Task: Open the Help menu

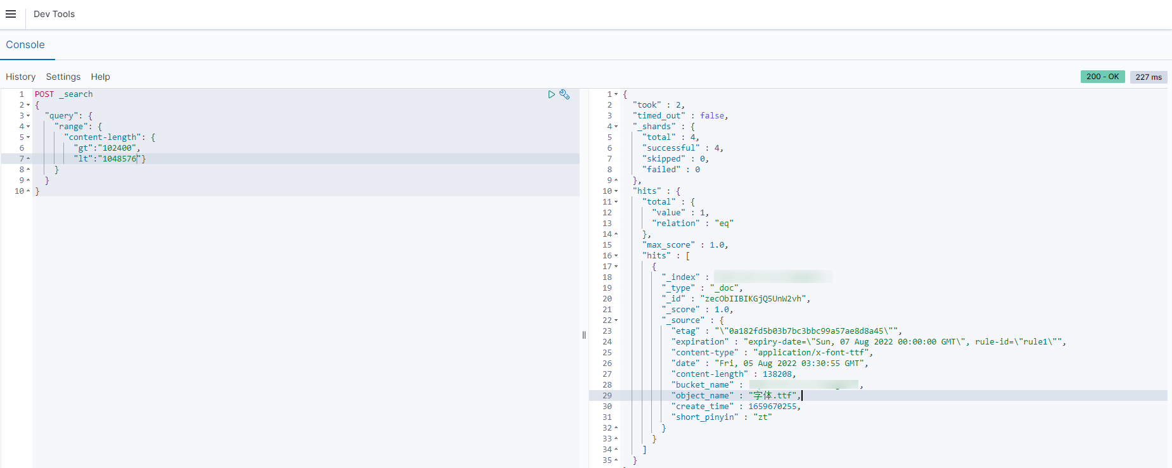Action: point(100,77)
